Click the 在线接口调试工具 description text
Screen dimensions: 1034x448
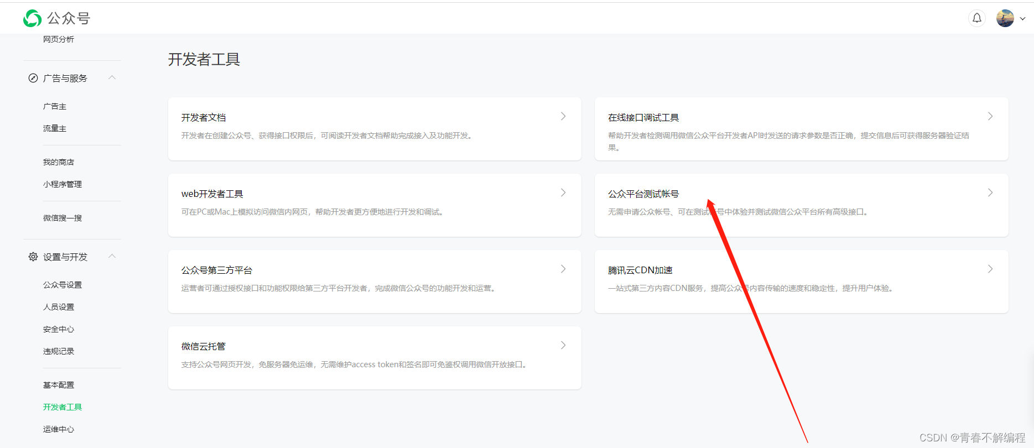click(788, 142)
